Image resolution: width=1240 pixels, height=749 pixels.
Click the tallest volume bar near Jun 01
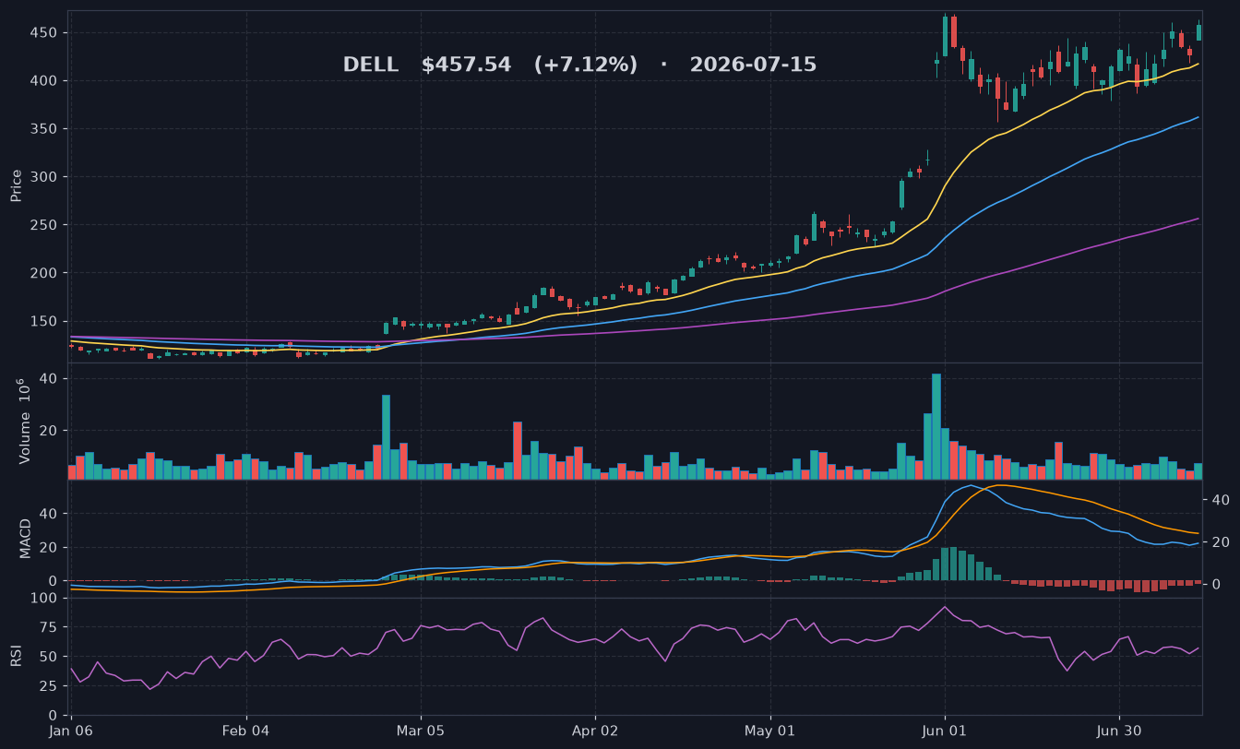[936, 426]
